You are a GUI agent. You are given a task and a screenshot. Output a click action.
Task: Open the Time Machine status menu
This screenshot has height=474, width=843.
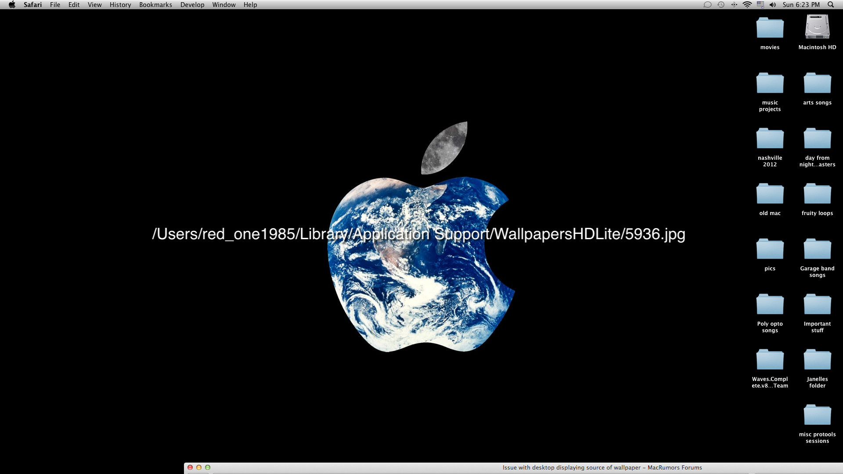pyautogui.click(x=721, y=5)
